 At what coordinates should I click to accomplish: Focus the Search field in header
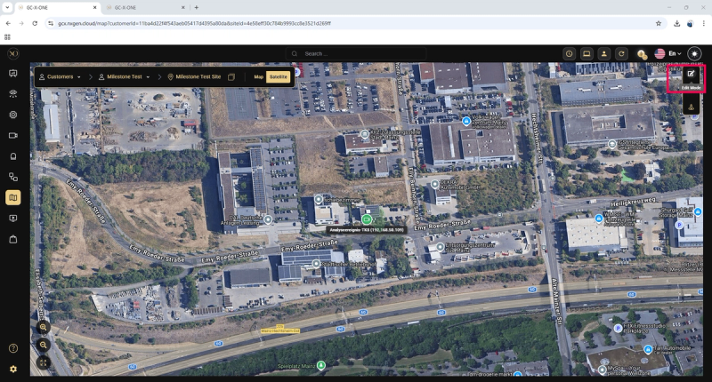[x=355, y=54]
